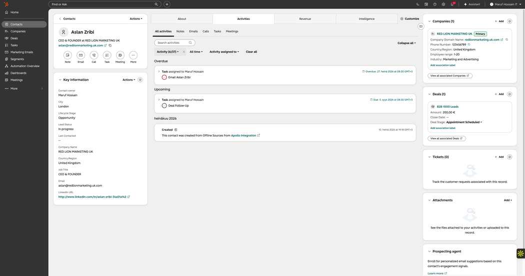Open contact header Actions dropdown
Screen dimensions: 525x276
(136, 18)
